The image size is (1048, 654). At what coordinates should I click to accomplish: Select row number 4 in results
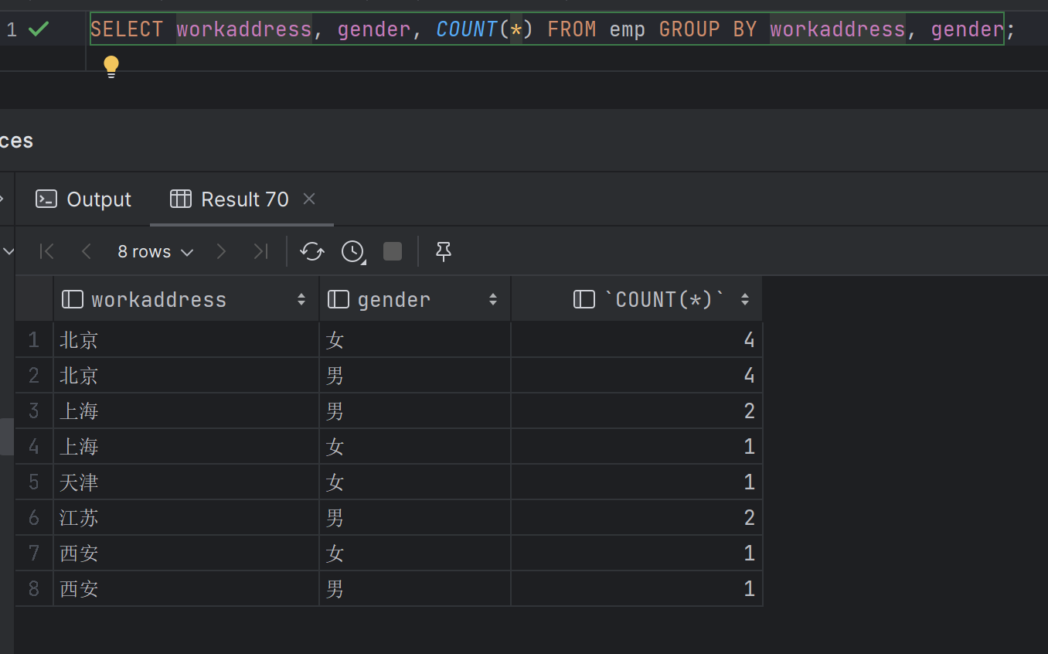34,447
